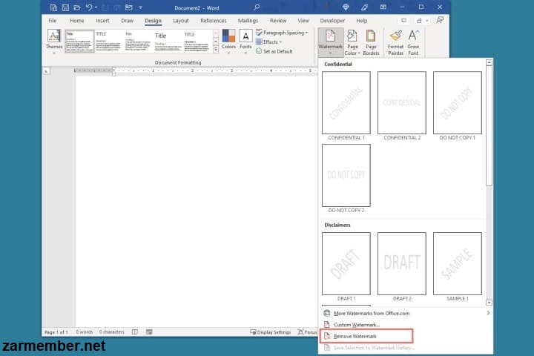This screenshot has height=356, width=534.
Task: Click the 0 words count in status bar
Action: pyautogui.click(x=85, y=332)
